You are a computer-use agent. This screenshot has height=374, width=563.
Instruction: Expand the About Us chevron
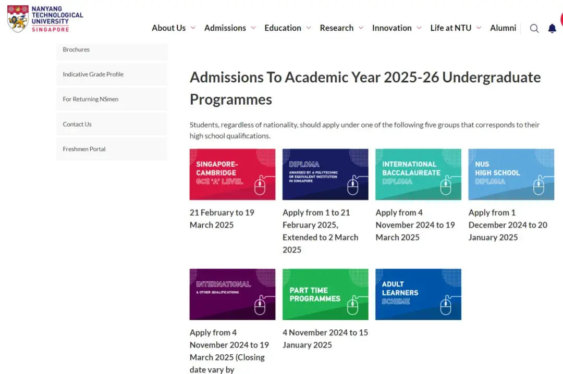click(193, 28)
